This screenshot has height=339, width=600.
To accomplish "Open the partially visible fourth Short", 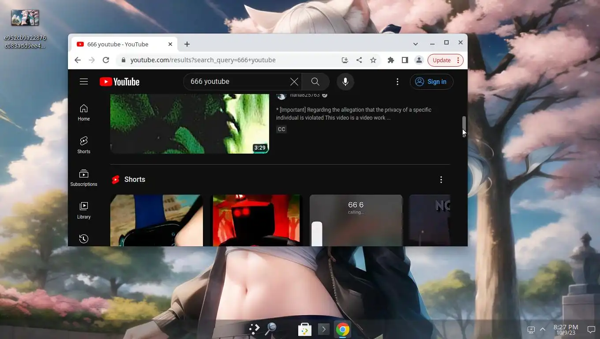I will click(430, 220).
